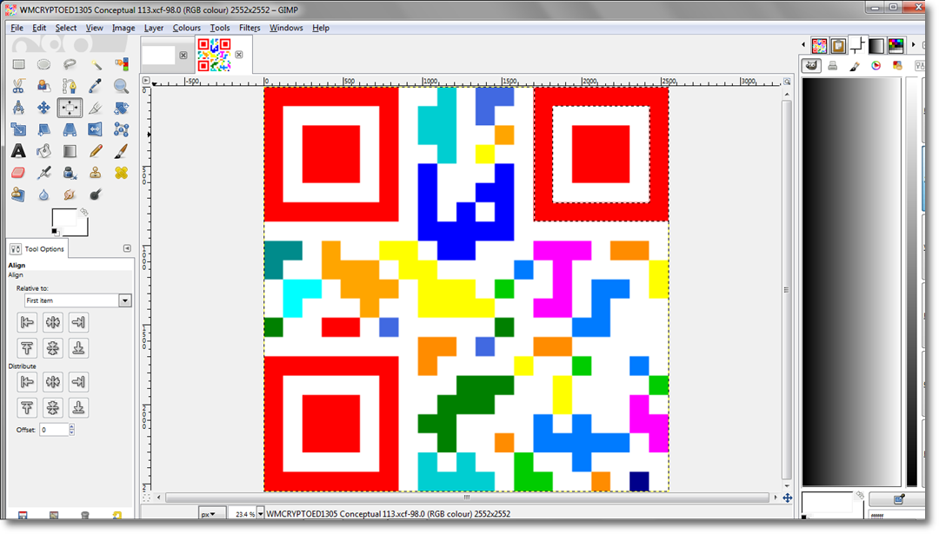Select the Eraser tool
The width and height of the screenshot is (939, 534).
pyautogui.click(x=18, y=173)
